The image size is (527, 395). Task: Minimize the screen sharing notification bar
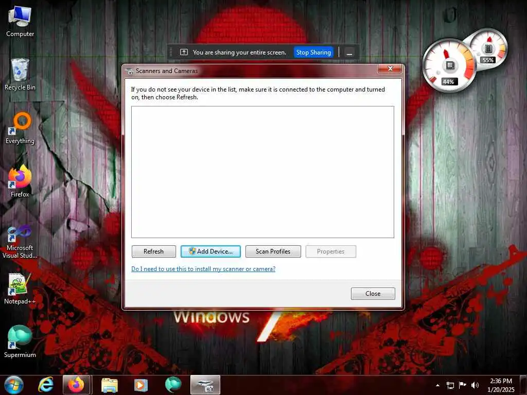pos(349,53)
